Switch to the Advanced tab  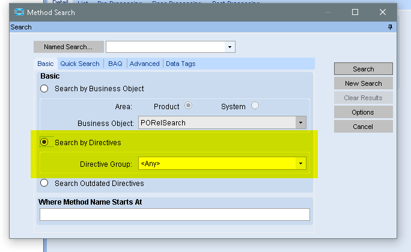click(x=144, y=64)
